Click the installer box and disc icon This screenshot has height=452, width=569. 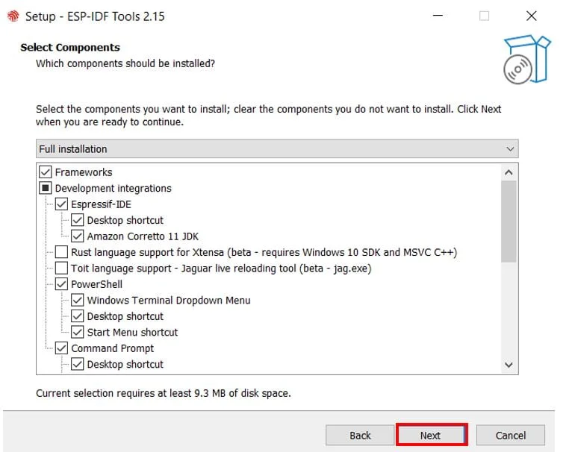(527, 60)
